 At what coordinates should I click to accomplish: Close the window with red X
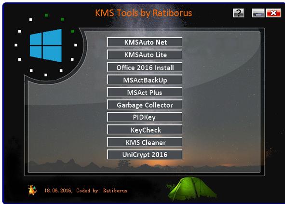pos(273,13)
